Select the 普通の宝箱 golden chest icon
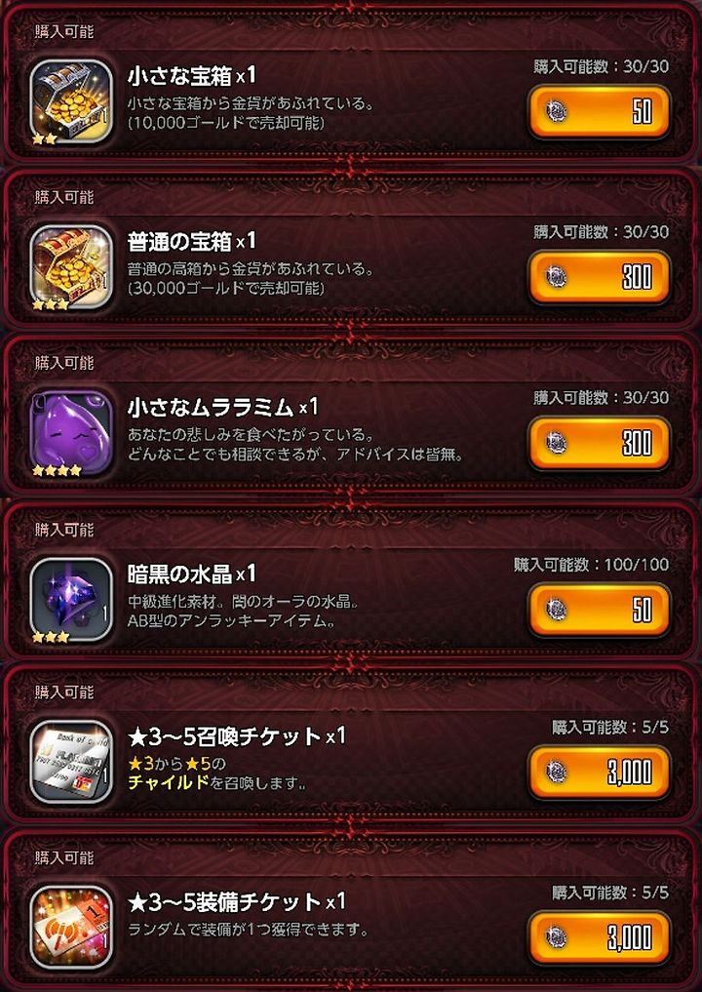 click(71, 267)
